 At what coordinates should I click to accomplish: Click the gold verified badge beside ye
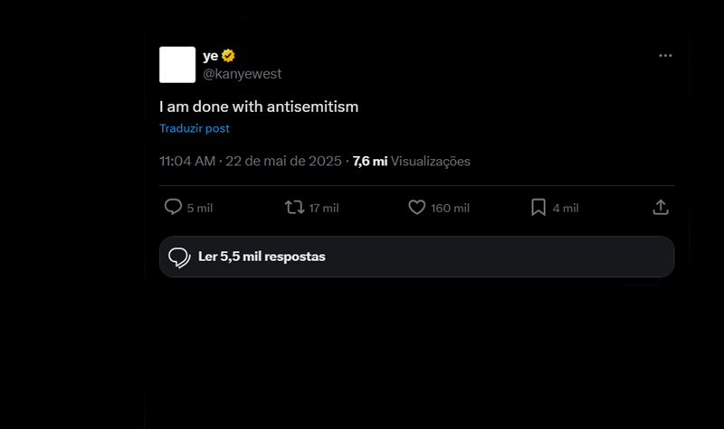coord(229,56)
